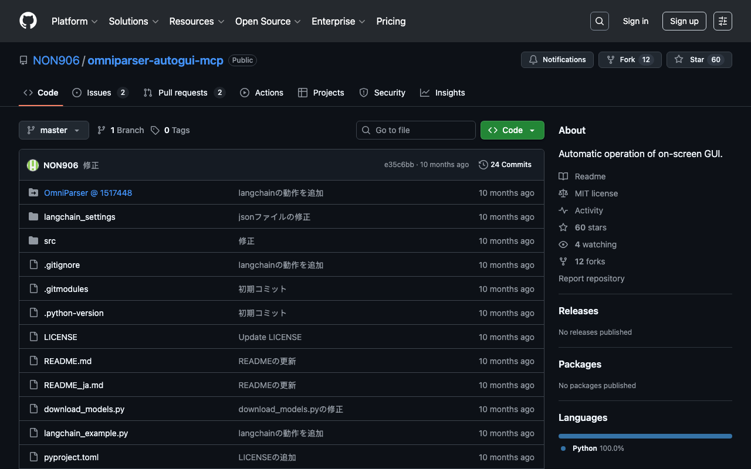Screen dimensions: 751x469
Task: Click the tag icon beside 0 Tags
Action: 155,130
